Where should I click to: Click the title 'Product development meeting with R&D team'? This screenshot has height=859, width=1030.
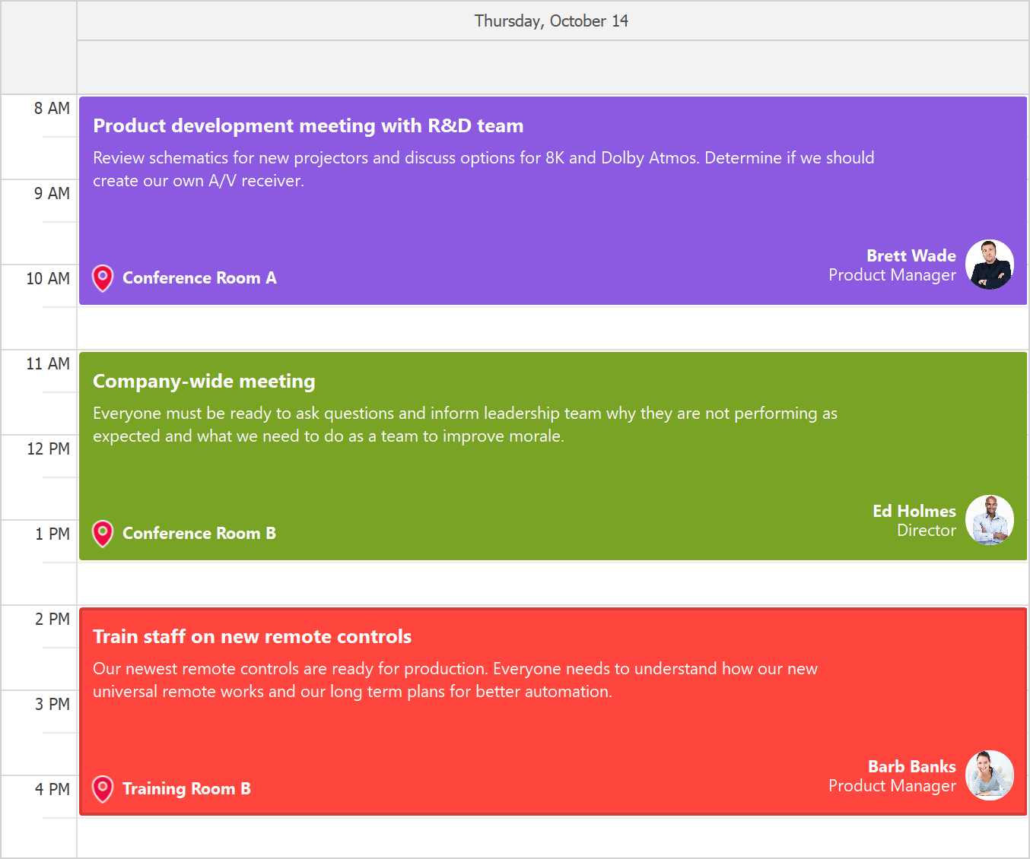point(307,125)
